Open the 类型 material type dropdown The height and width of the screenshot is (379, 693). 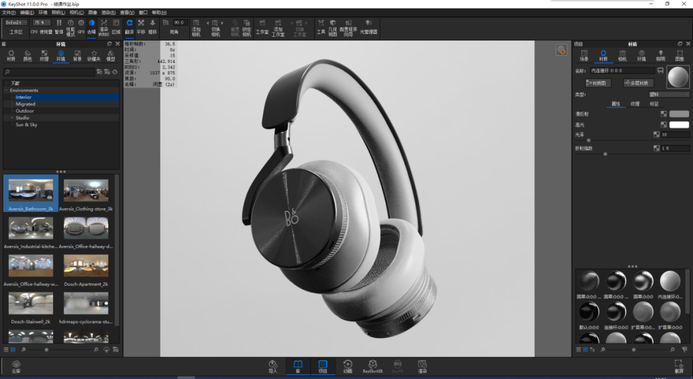pos(669,94)
